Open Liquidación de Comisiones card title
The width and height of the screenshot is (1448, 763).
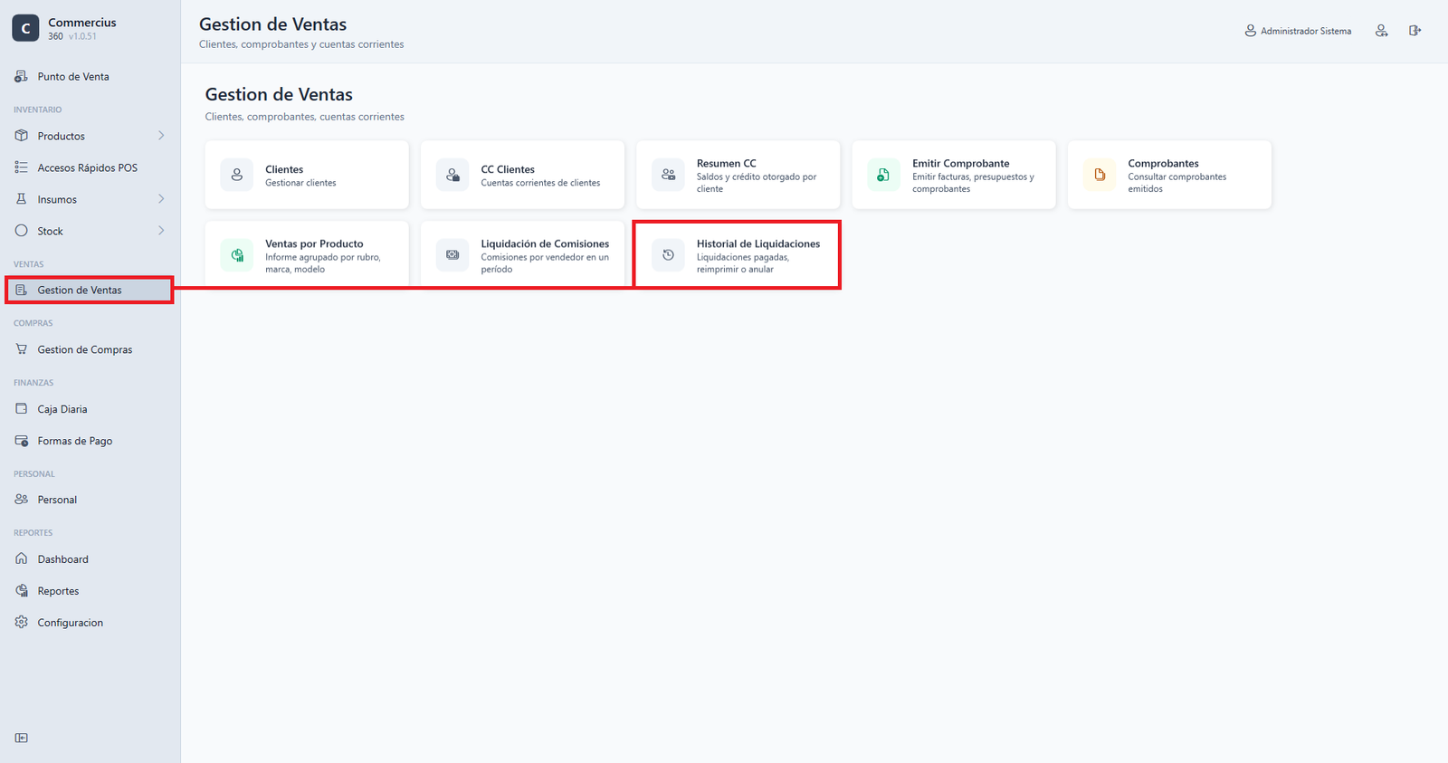[545, 244]
